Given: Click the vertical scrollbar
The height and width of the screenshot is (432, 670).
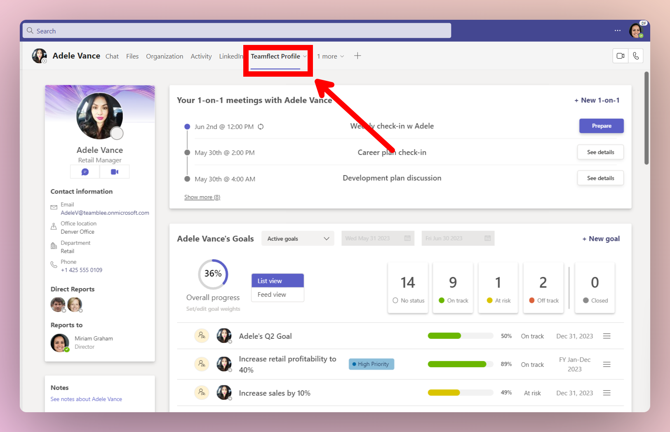Looking at the screenshot, I should (x=646, y=118).
